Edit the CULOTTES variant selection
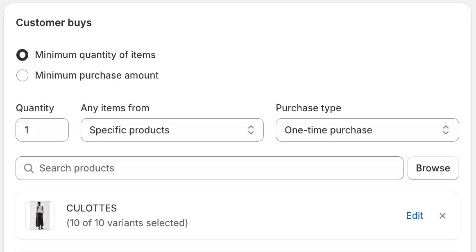The image size is (476, 252). 415,216
